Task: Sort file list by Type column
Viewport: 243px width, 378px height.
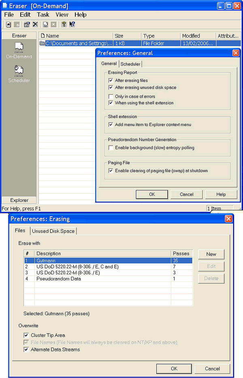Action: coord(160,36)
